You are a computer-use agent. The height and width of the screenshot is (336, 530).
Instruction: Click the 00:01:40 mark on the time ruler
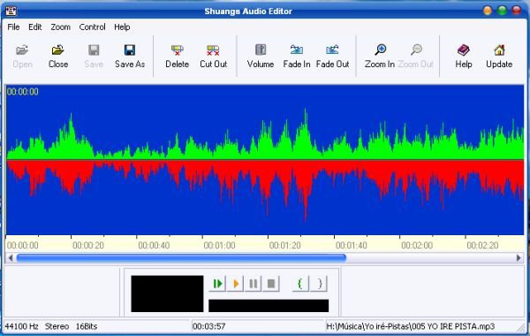click(352, 245)
